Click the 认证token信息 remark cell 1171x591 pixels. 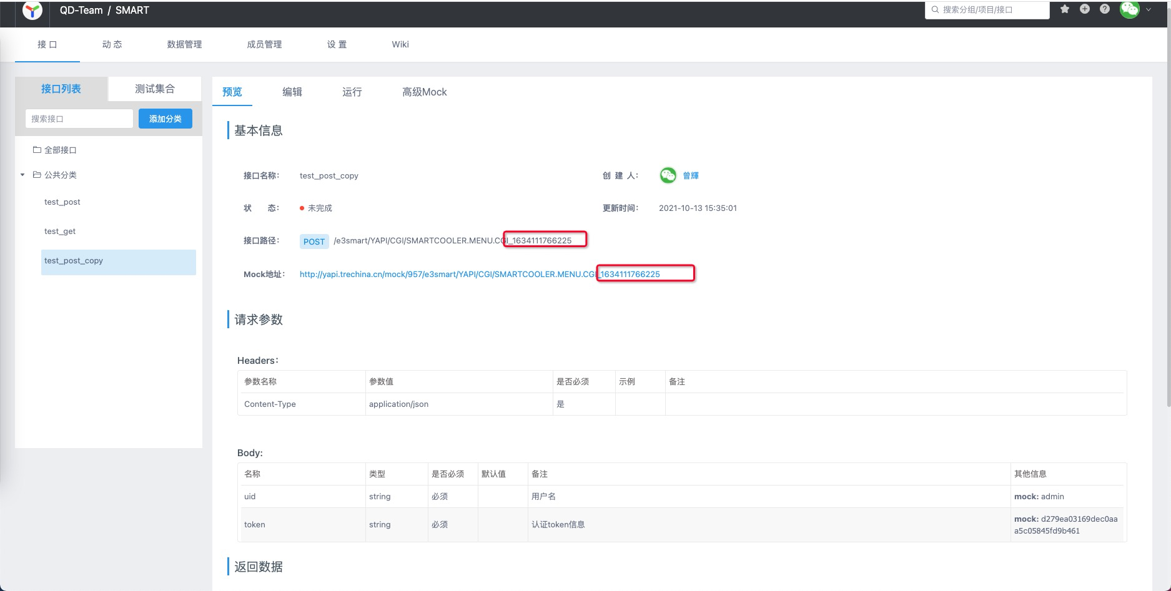tap(769, 525)
